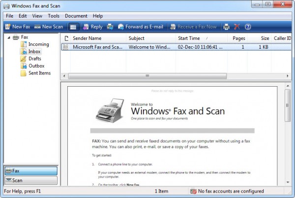The width and height of the screenshot is (295, 198).
Task: Open help via question mark icon
Action: click(x=248, y=27)
